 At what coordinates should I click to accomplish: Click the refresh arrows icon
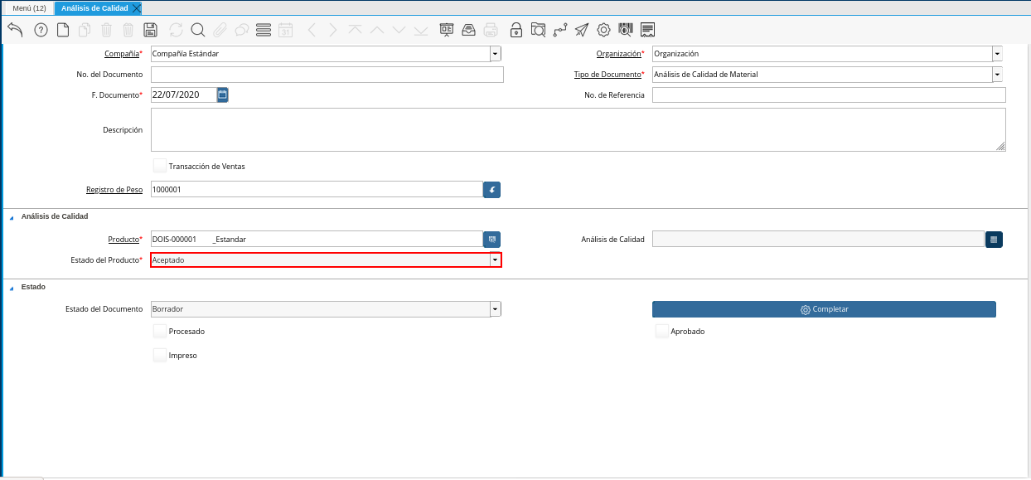point(176,30)
